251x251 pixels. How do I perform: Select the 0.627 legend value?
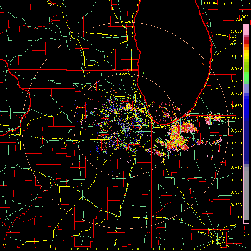pos(236,118)
